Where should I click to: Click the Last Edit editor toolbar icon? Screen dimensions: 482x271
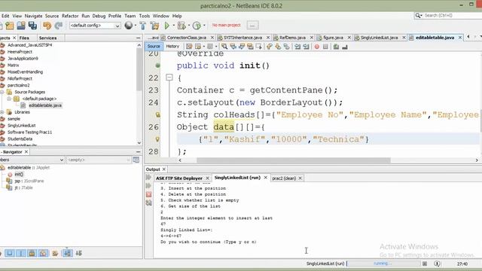pos(189,47)
